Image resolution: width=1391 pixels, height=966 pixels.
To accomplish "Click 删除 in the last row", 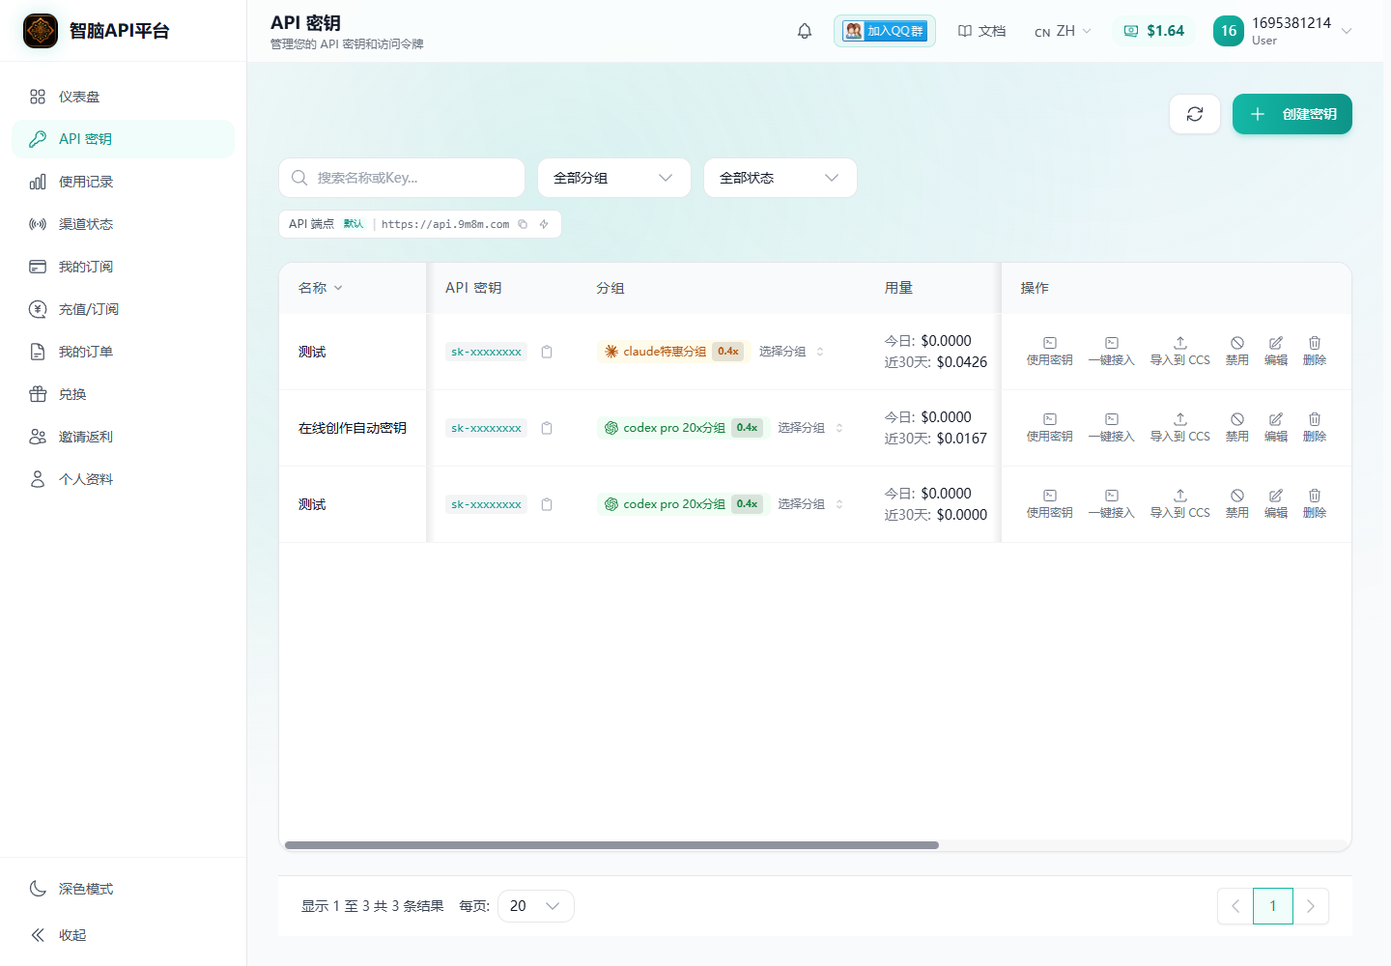I will click(x=1314, y=504).
